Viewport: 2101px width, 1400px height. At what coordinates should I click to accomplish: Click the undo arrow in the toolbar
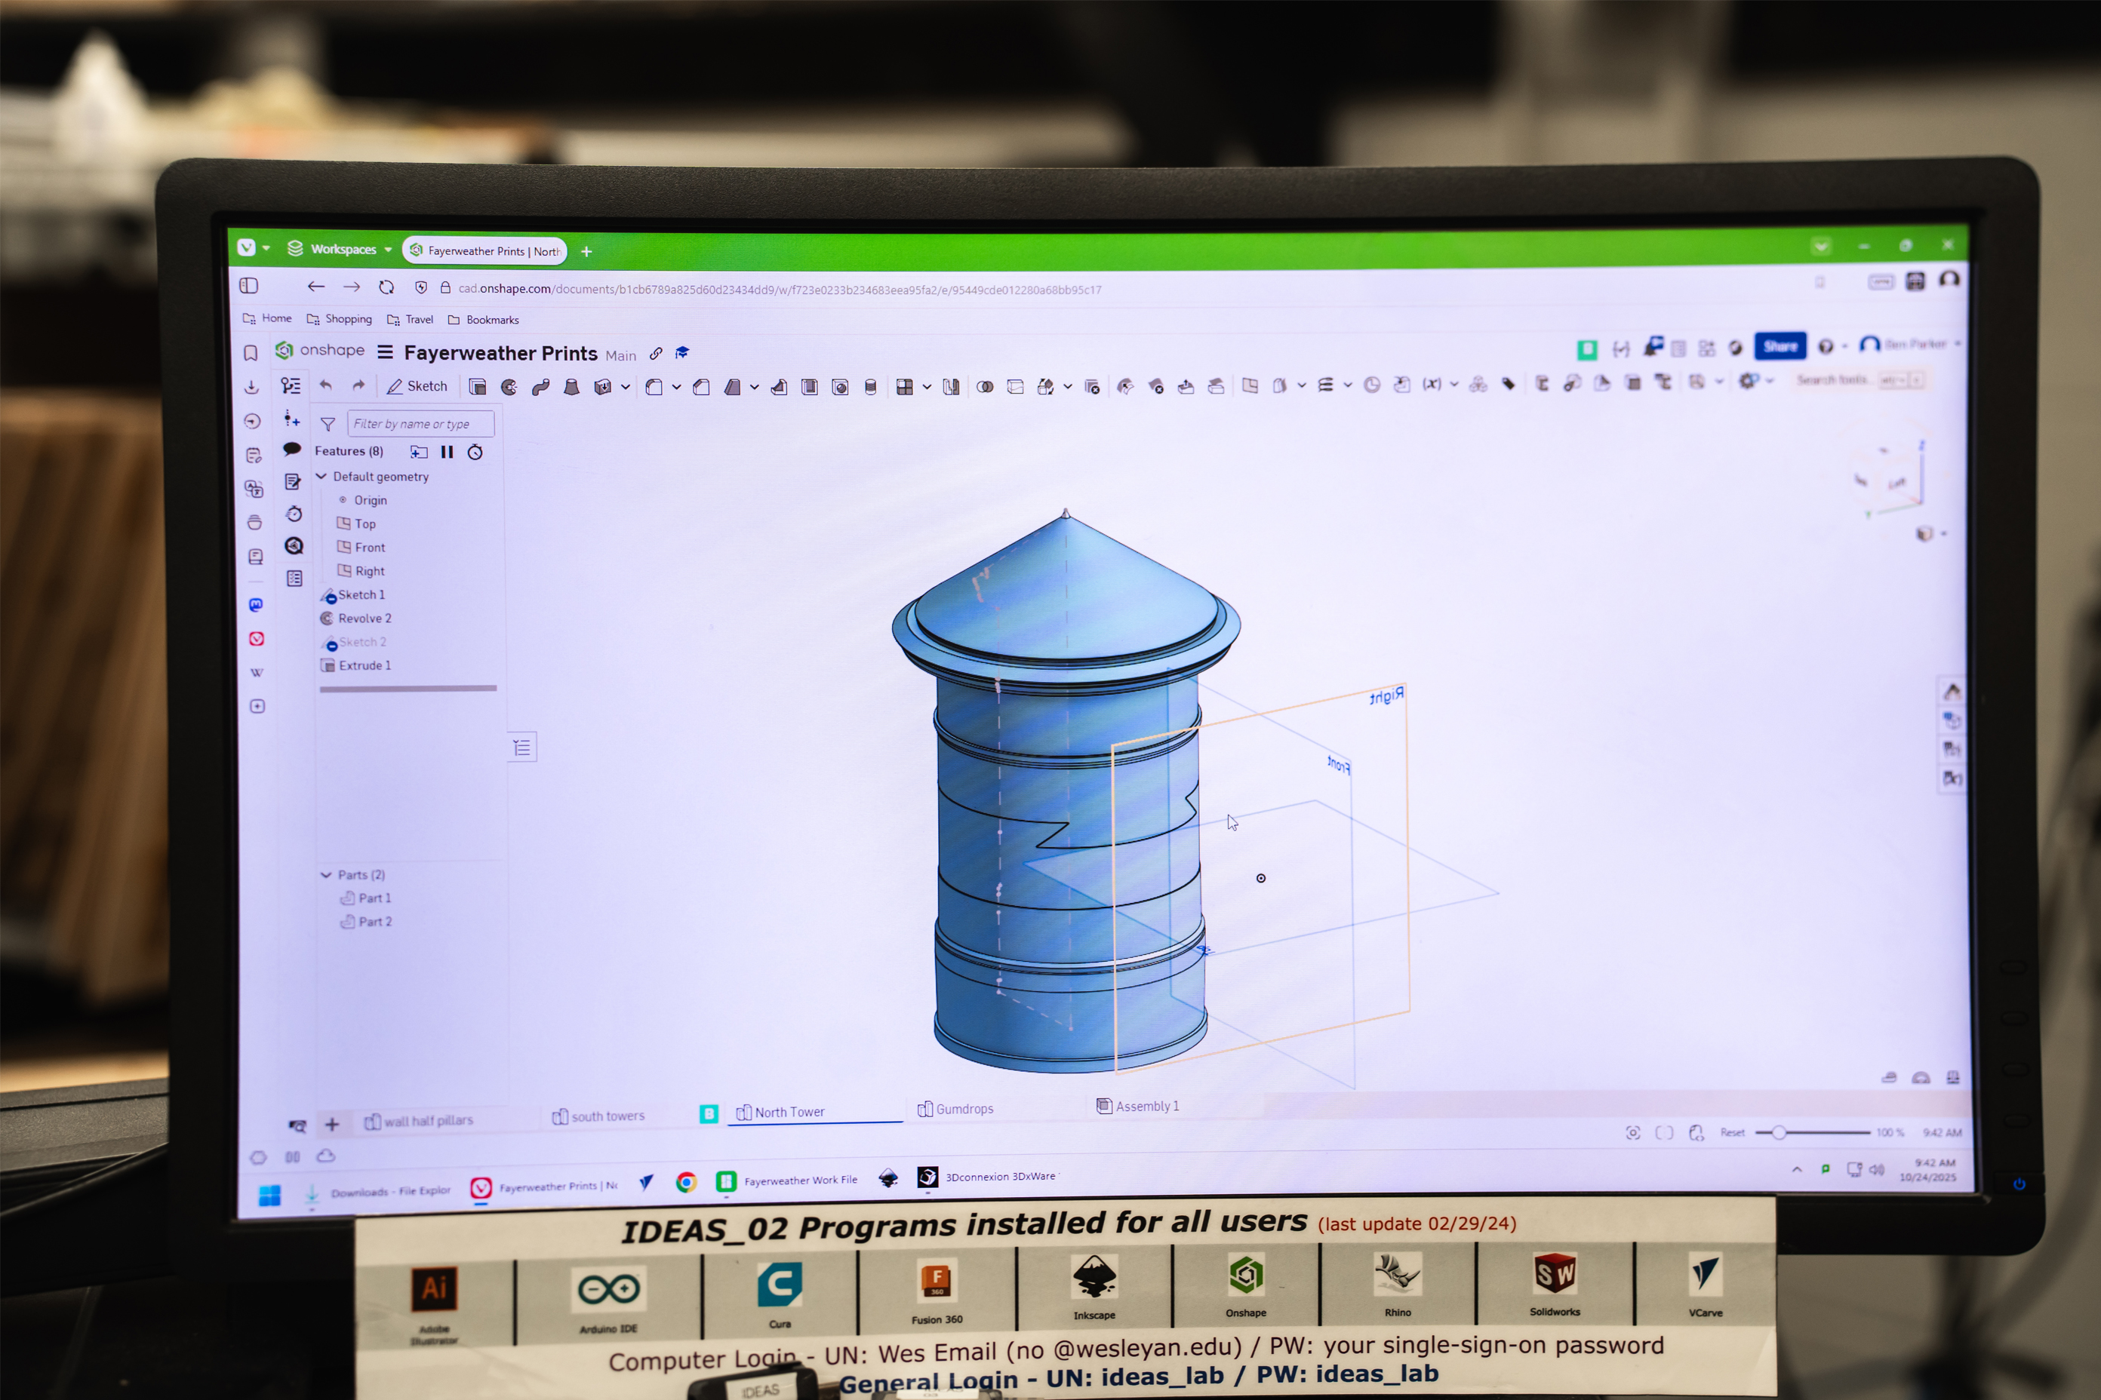click(x=326, y=385)
